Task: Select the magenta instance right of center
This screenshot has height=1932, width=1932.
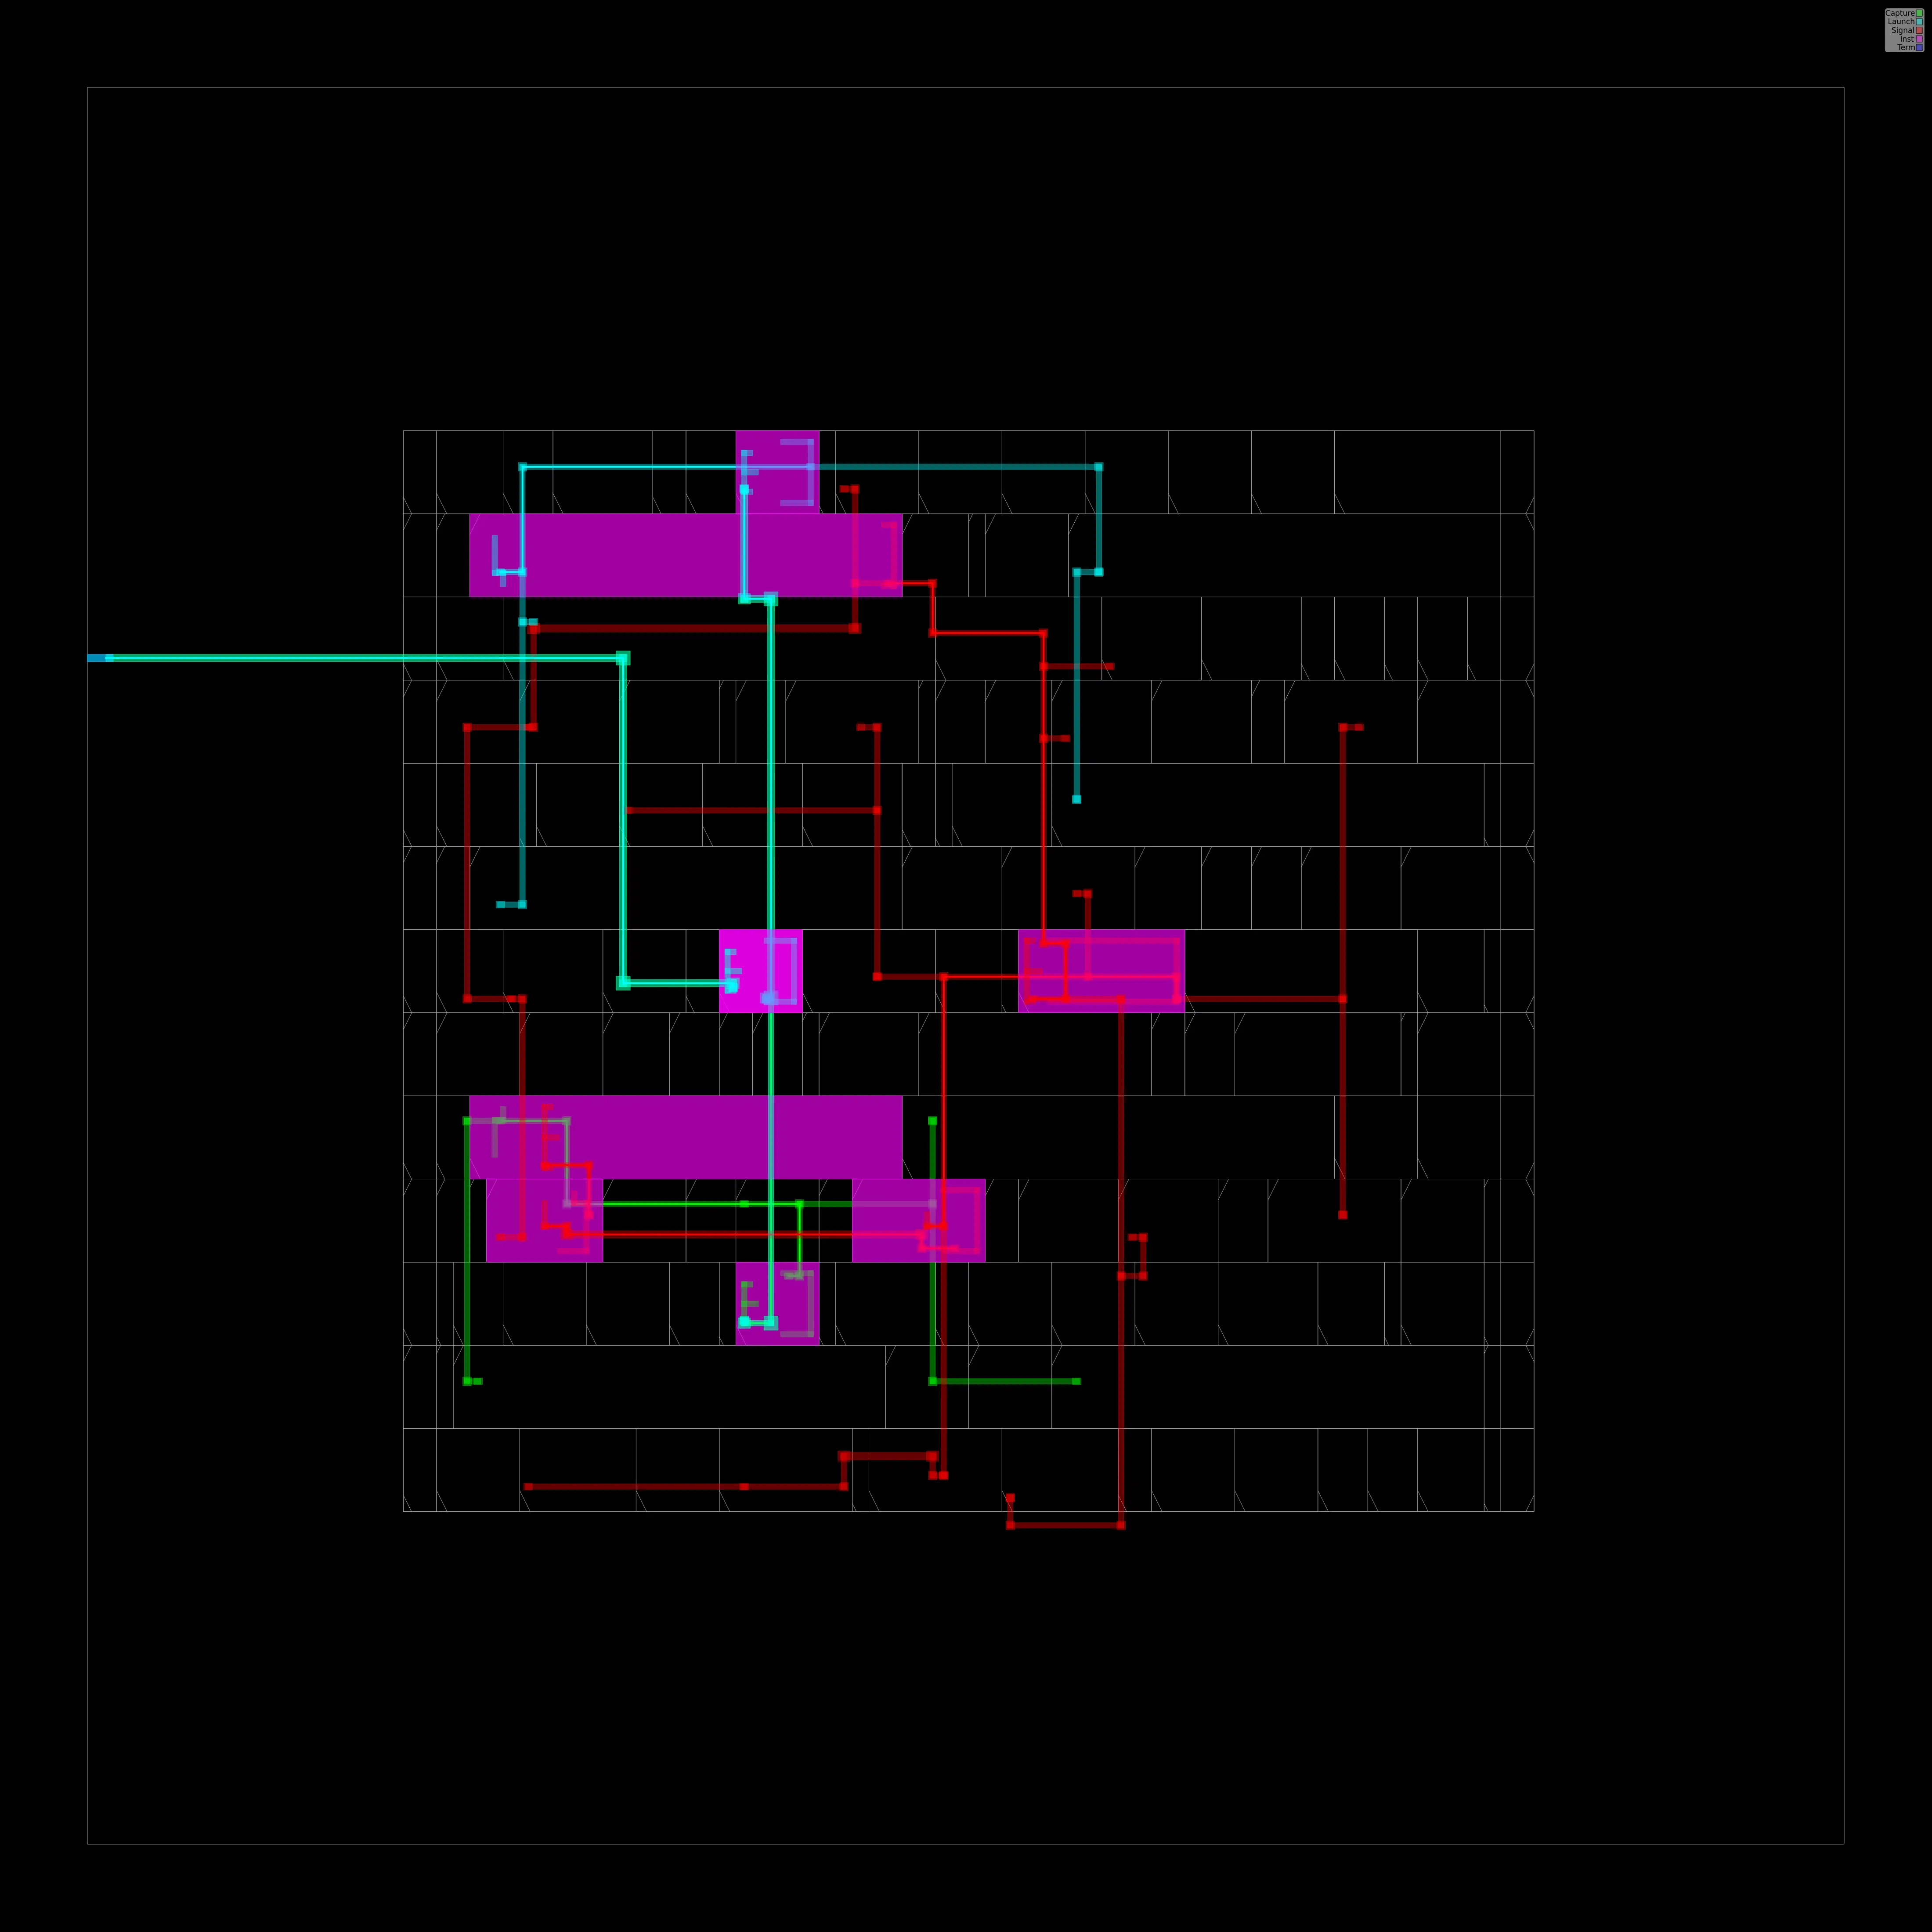Action: click(x=1101, y=971)
